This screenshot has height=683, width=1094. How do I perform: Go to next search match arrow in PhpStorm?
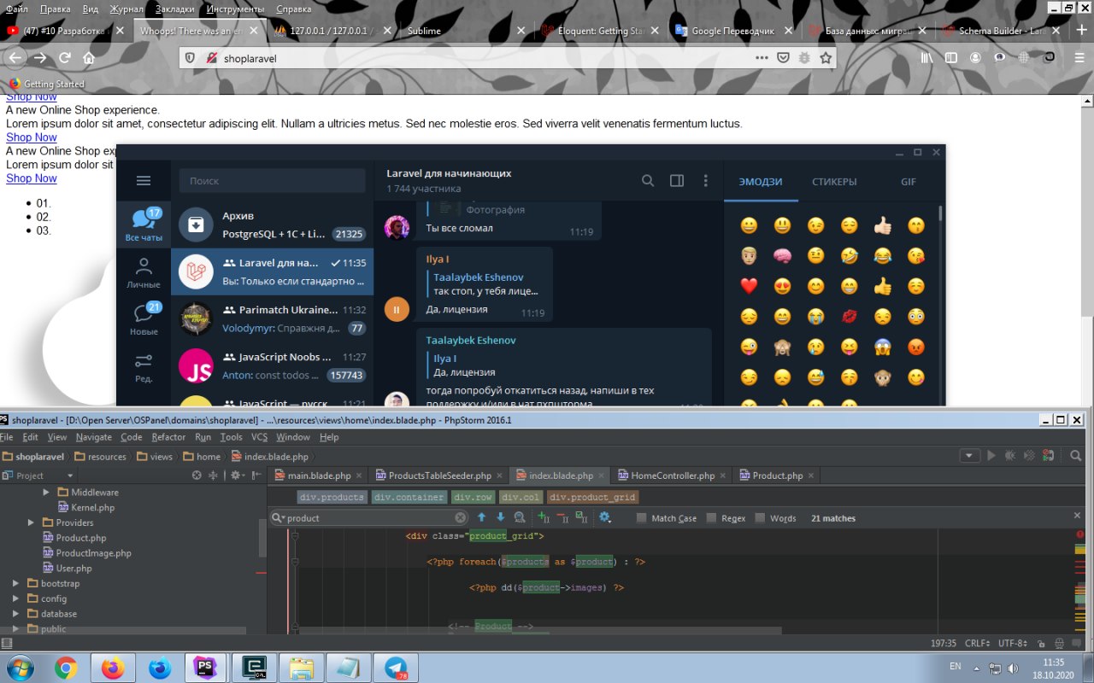pos(501,517)
